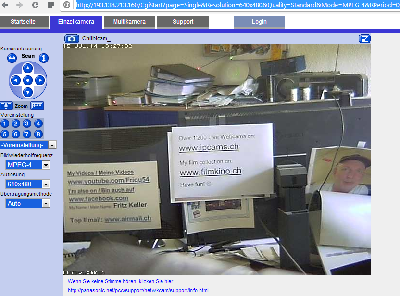Reload the page with the refresh icon
400x296 pixels.
click(35, 5)
